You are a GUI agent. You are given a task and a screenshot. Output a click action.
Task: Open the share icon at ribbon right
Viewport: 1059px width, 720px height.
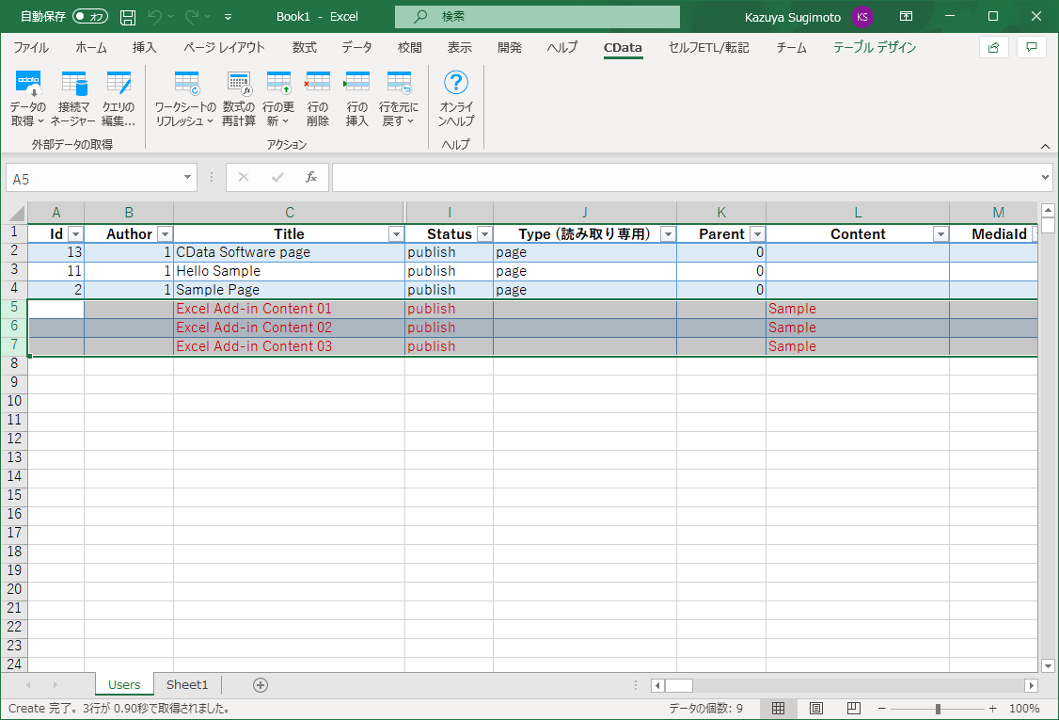993,47
